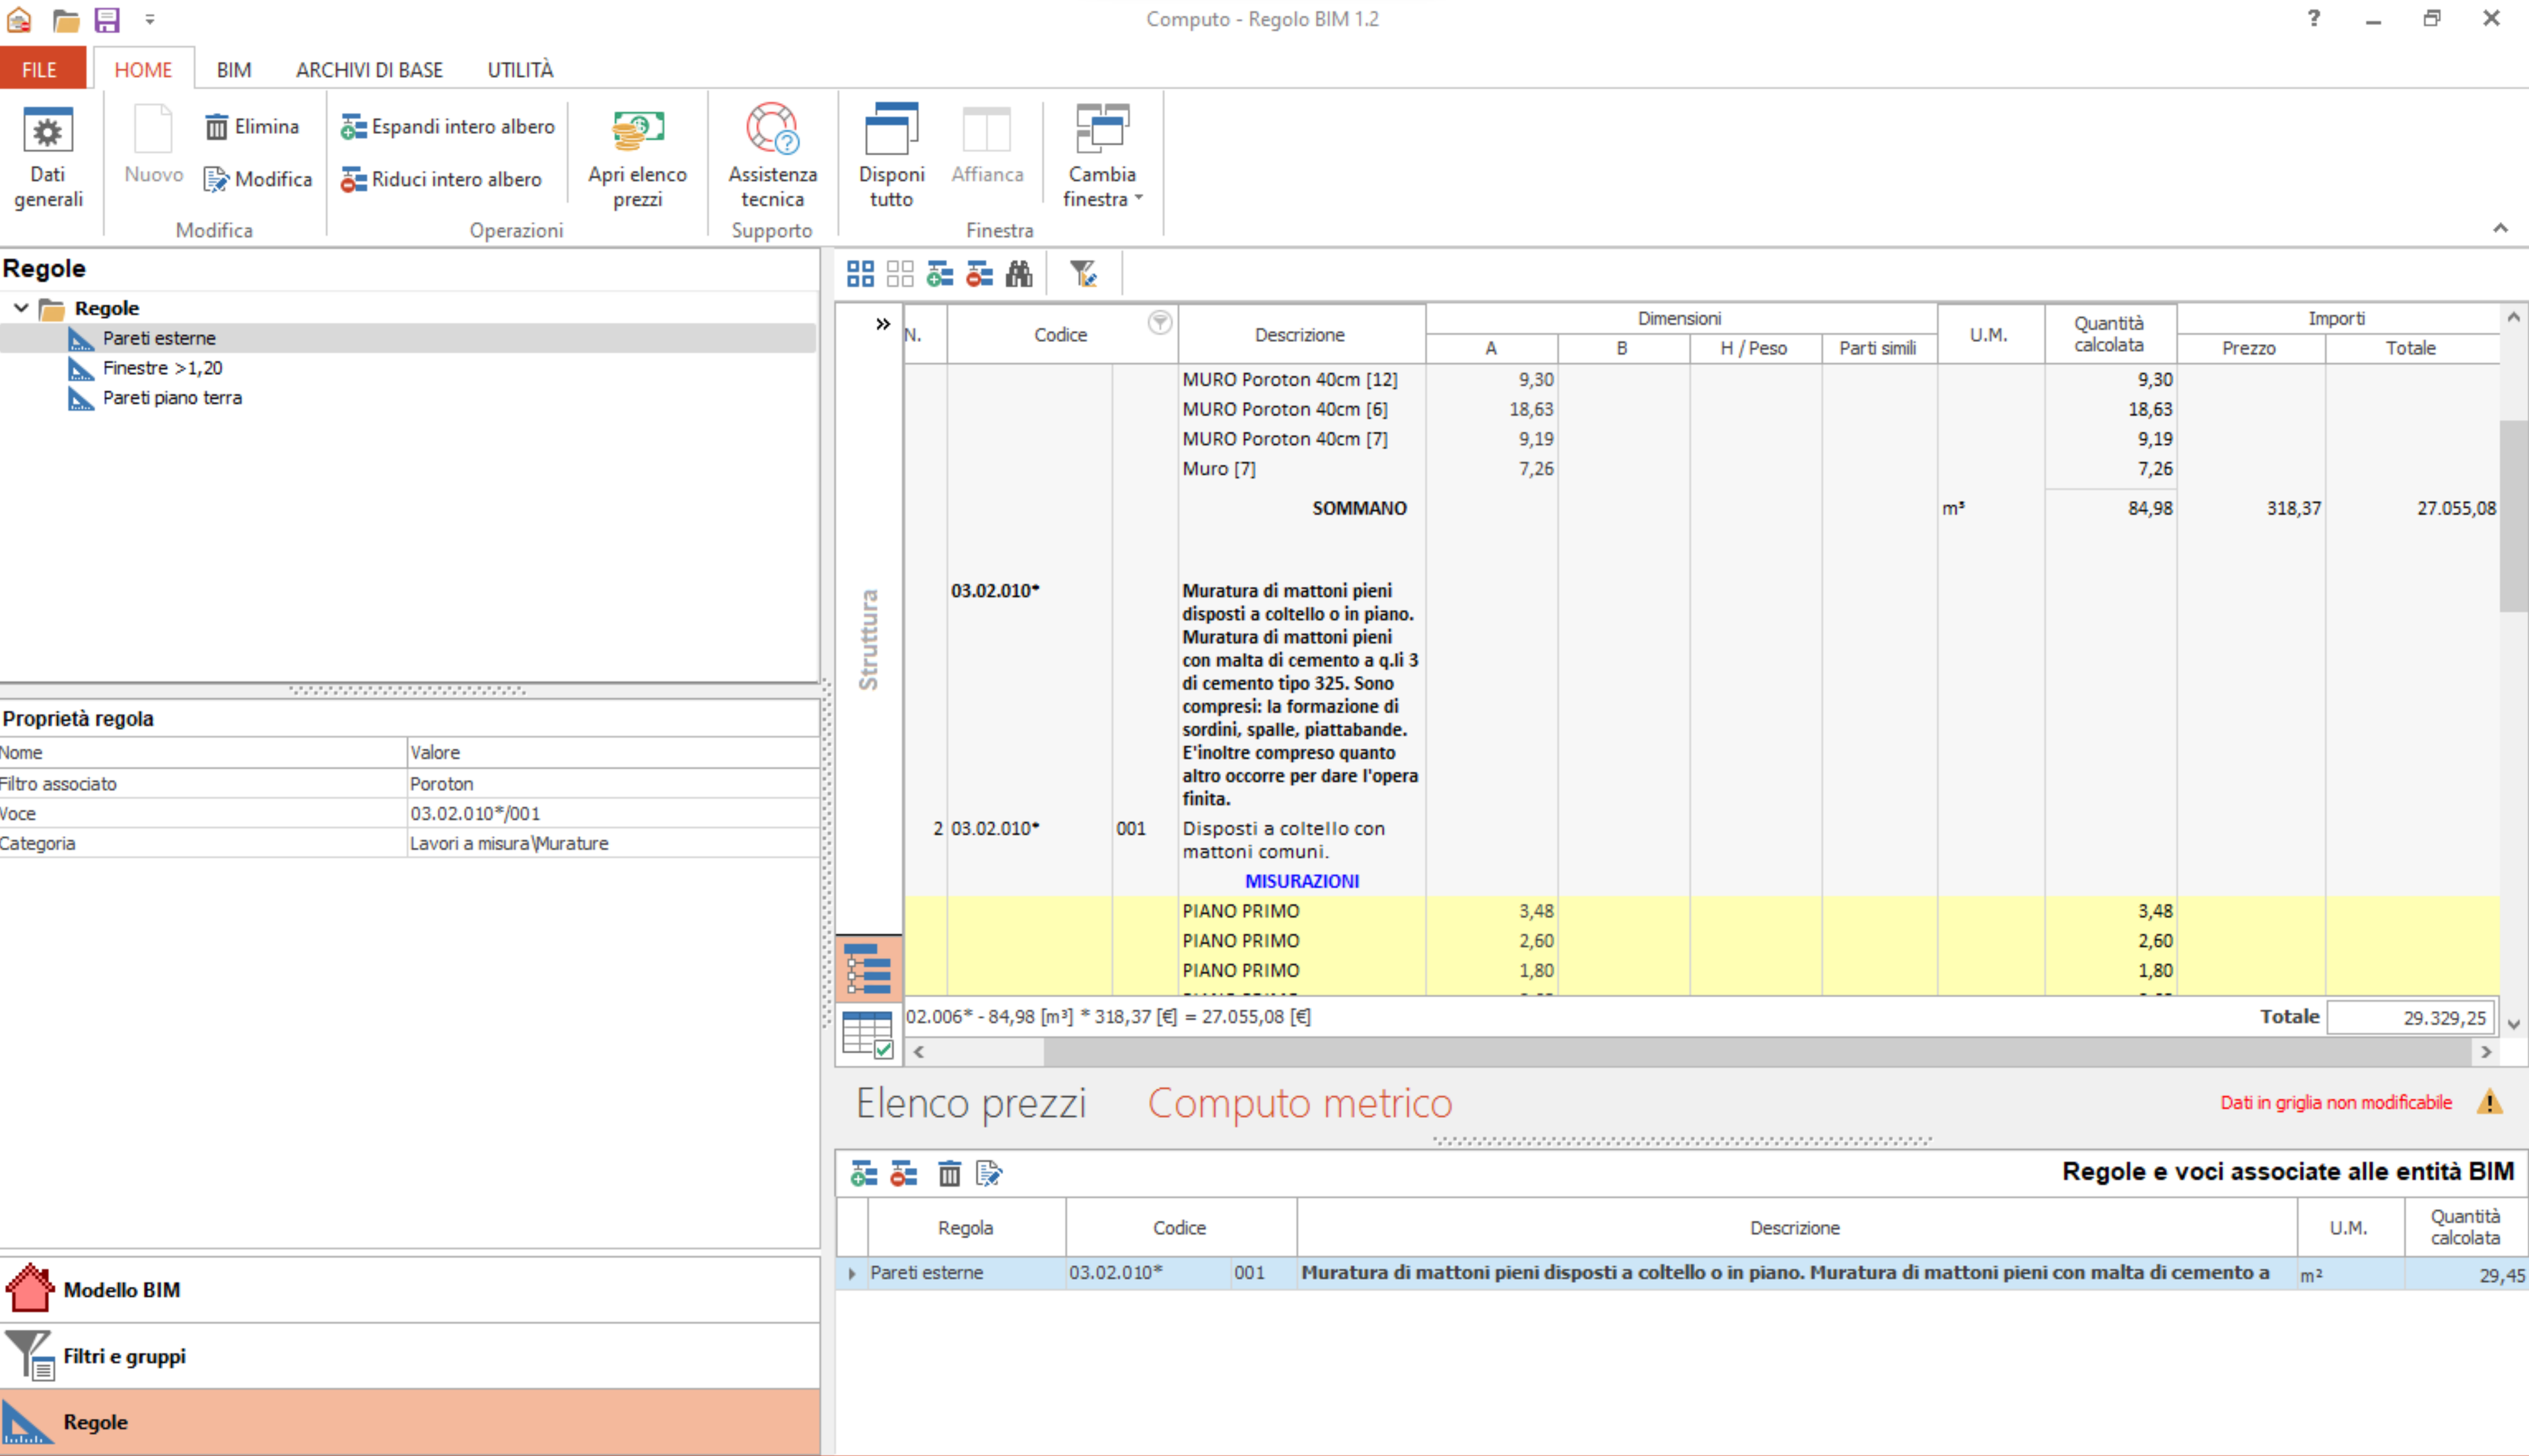The width and height of the screenshot is (2529, 1456).
Task: Expand the Struttura side panel chevrons
Action: [x=883, y=324]
